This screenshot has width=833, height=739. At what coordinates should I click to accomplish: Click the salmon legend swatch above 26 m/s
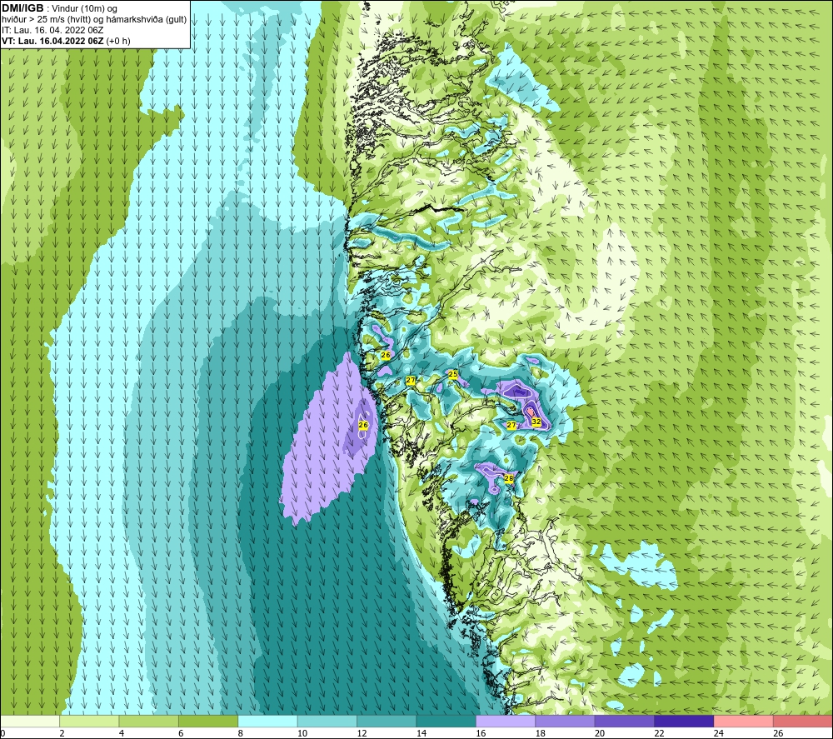[x=803, y=721]
